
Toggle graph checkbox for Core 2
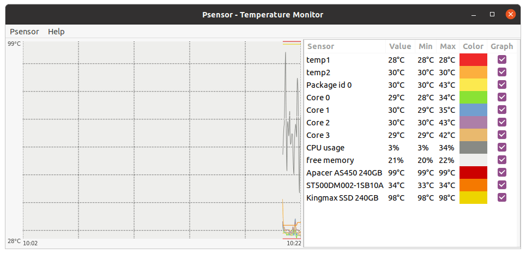(x=502, y=122)
